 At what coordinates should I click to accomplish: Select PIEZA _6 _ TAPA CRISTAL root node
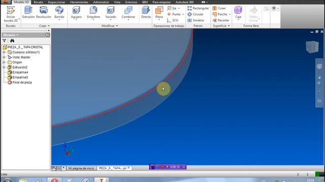(x=25, y=47)
